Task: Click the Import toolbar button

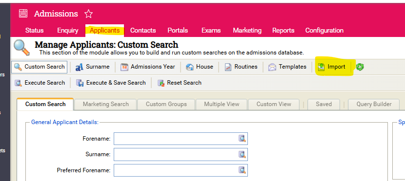Action: click(332, 67)
